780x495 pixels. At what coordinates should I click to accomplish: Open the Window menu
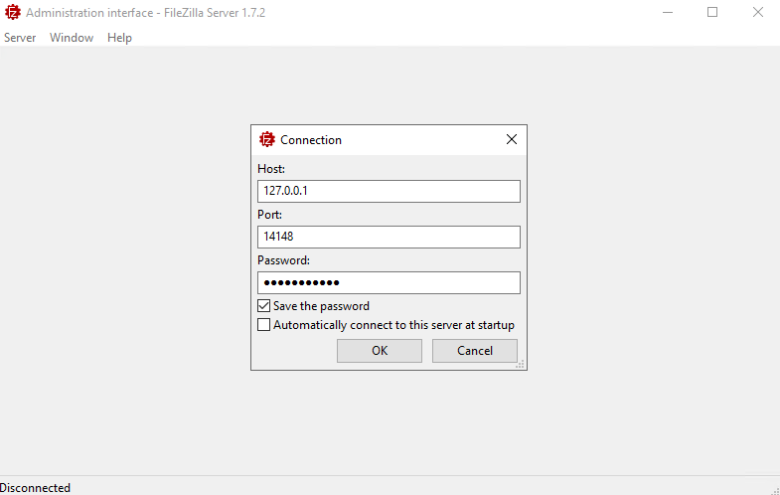(72, 38)
